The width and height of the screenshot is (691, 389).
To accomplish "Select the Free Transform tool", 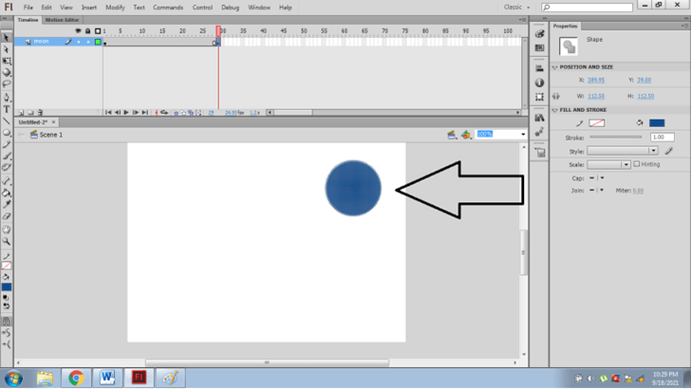I will tap(6, 61).
